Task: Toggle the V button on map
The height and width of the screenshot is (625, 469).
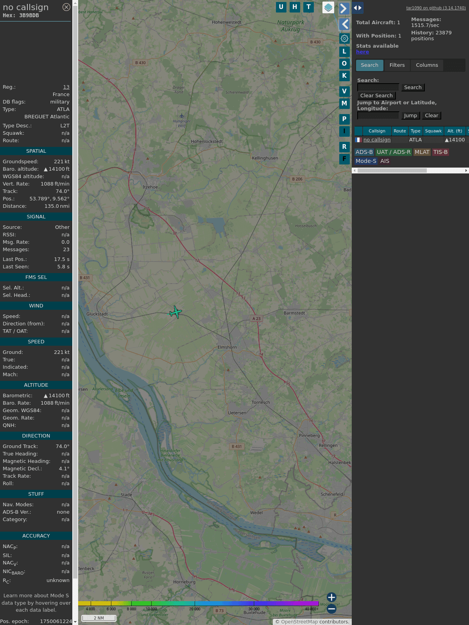Action: coord(344,91)
